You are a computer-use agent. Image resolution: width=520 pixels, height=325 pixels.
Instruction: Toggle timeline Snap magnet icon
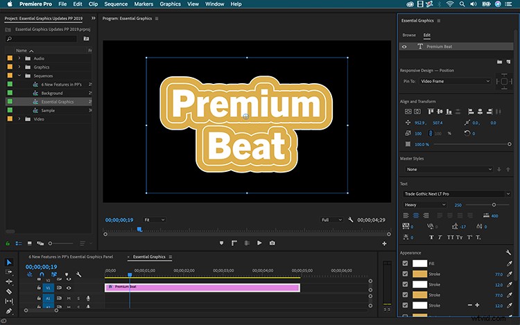(42, 274)
